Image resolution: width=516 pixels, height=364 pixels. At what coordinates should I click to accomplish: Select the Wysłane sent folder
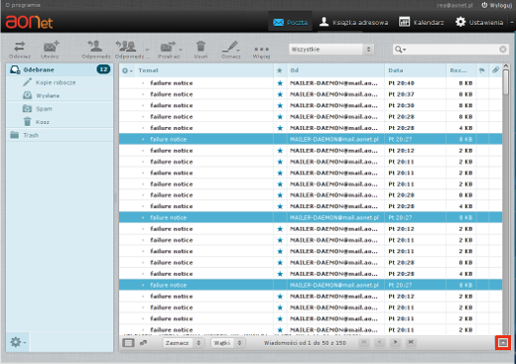pos(60,95)
